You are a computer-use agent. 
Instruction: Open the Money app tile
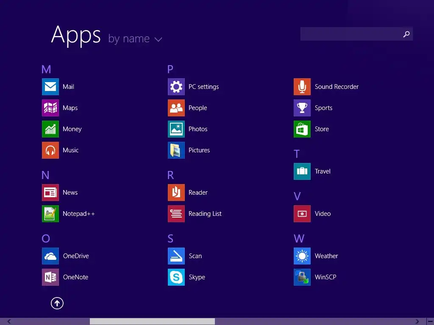point(50,129)
